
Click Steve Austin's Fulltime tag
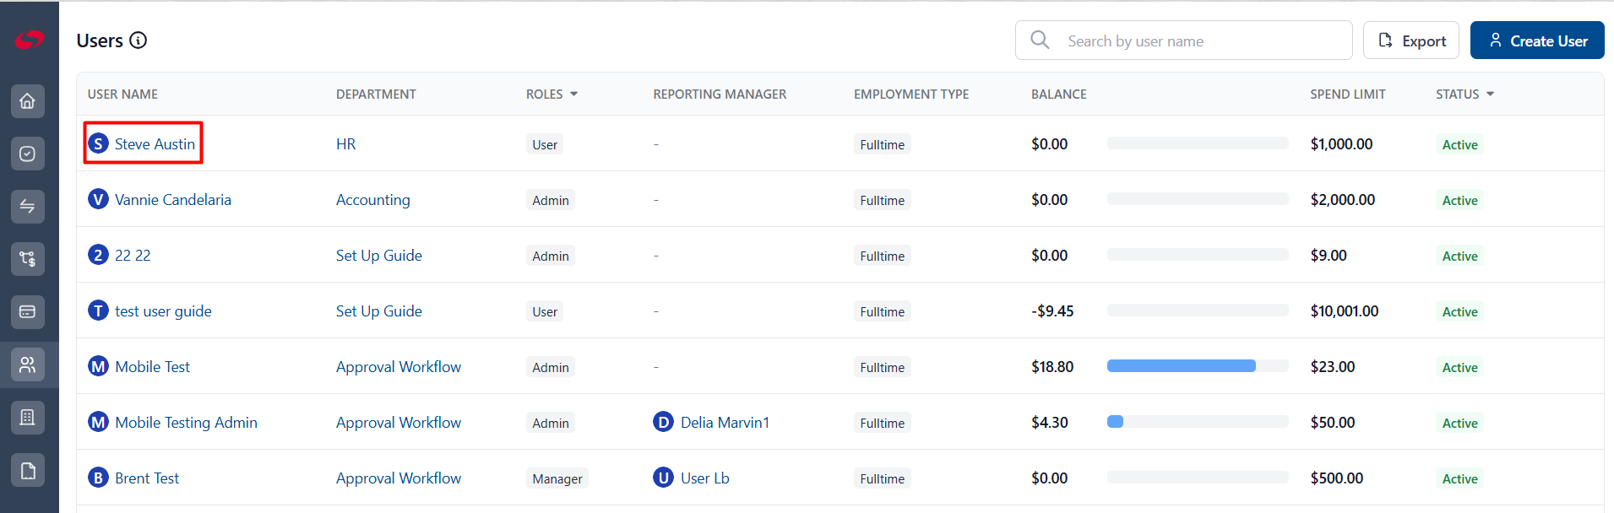coord(882,144)
